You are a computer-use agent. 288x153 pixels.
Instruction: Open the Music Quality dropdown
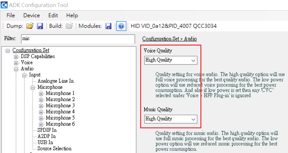click(x=171, y=119)
